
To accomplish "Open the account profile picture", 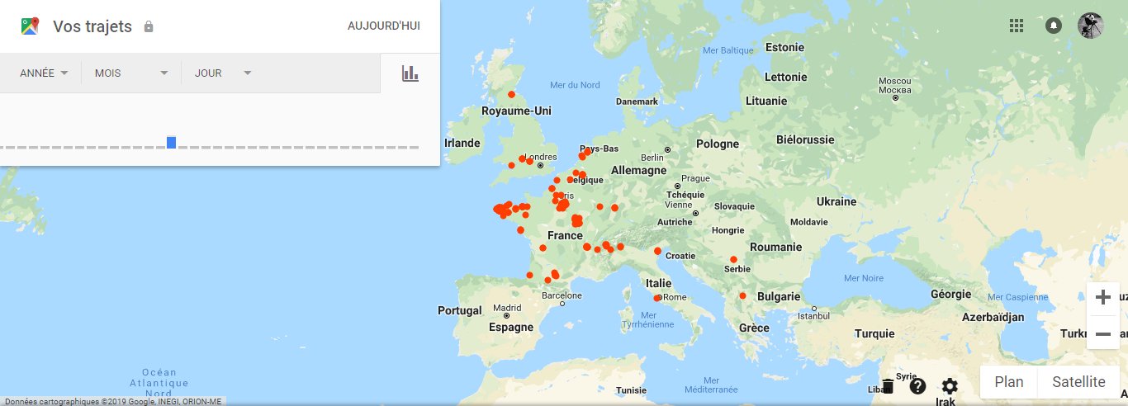I will (x=1090, y=26).
